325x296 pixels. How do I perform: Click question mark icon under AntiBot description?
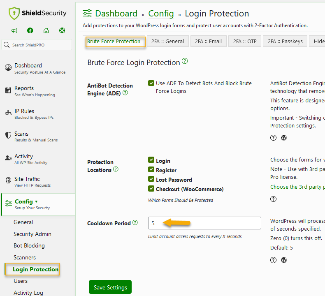(x=273, y=138)
